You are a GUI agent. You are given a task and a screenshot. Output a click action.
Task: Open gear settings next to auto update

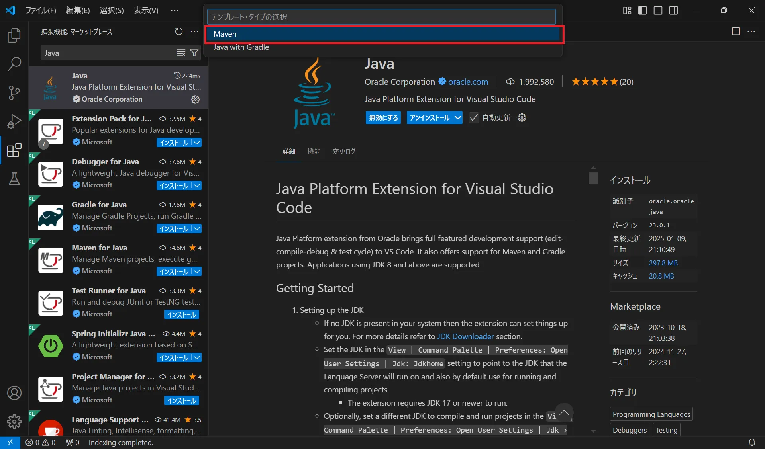coord(522,117)
